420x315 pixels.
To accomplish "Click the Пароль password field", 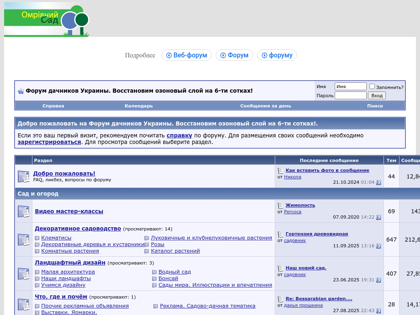I will coord(350,96).
